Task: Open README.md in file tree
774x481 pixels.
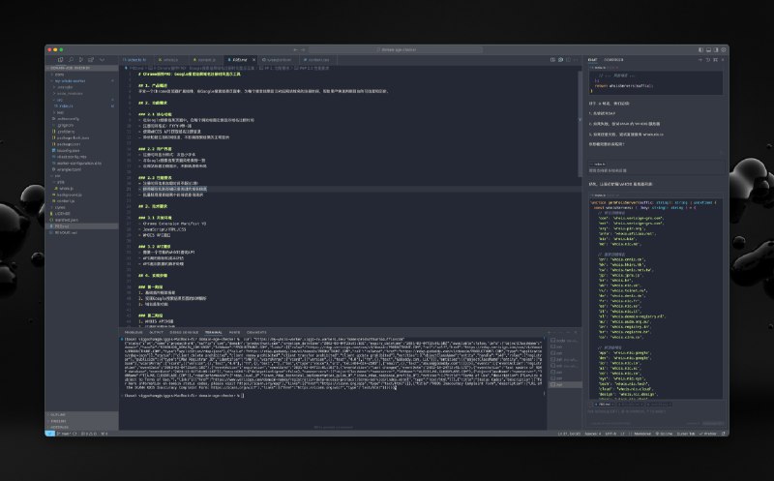Action: click(81, 232)
